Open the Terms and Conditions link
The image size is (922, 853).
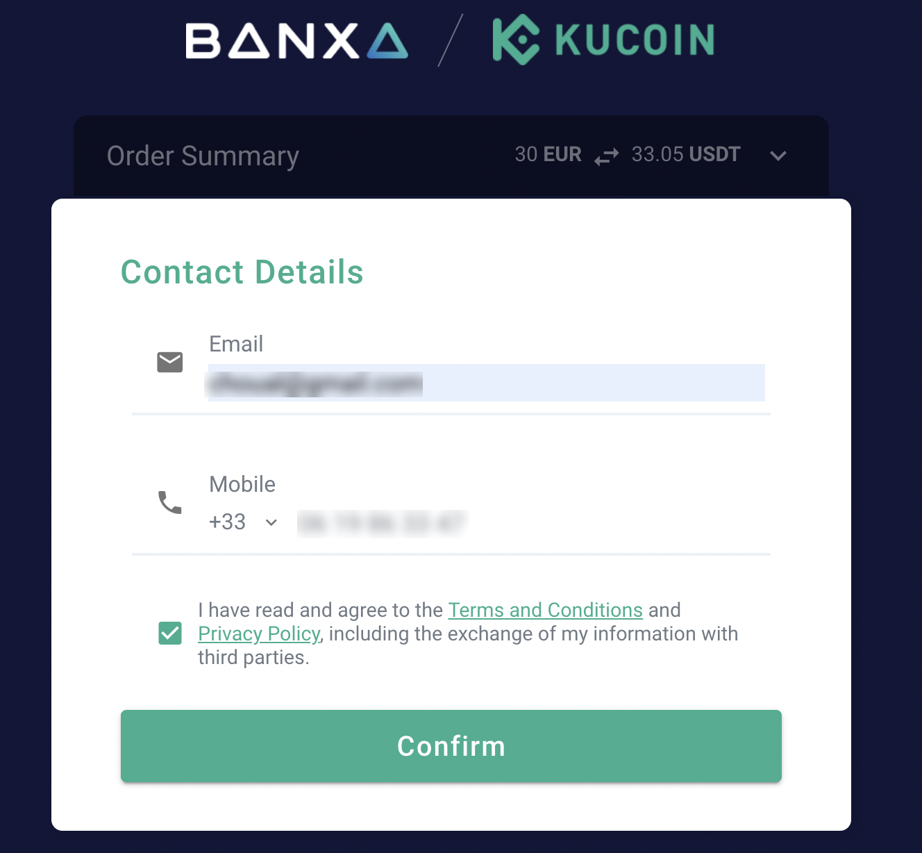[x=545, y=610]
